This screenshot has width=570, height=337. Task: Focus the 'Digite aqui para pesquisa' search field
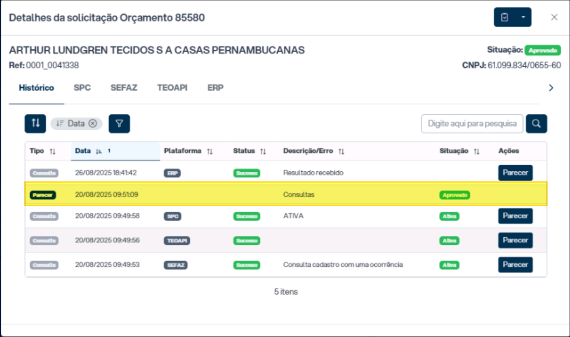472,124
